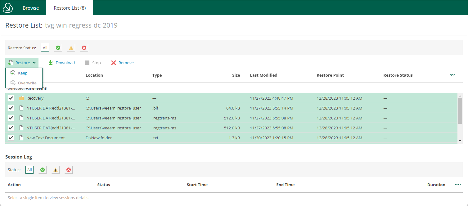The width and height of the screenshot is (468, 206).
Task: Sort by Size column header
Action: 236,75
